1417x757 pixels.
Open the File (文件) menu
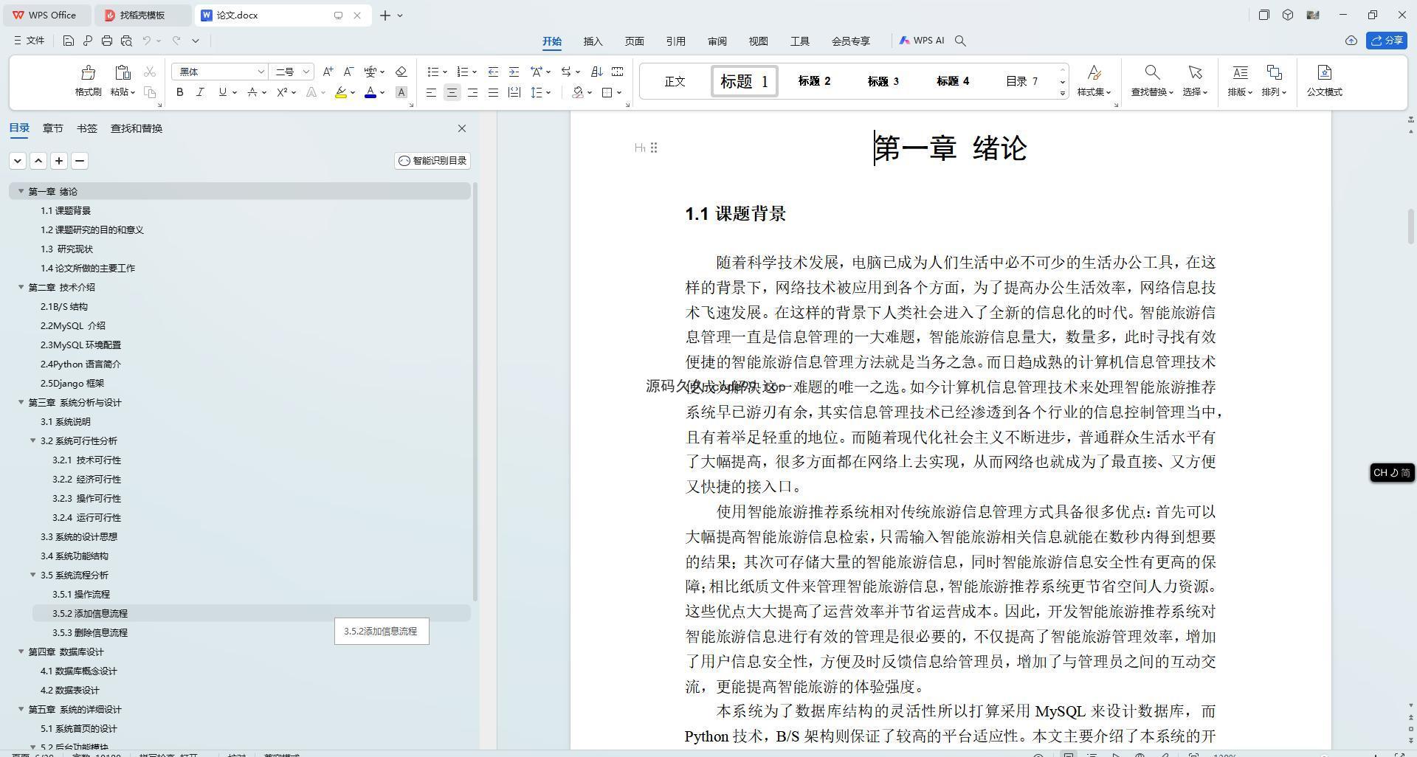30,41
